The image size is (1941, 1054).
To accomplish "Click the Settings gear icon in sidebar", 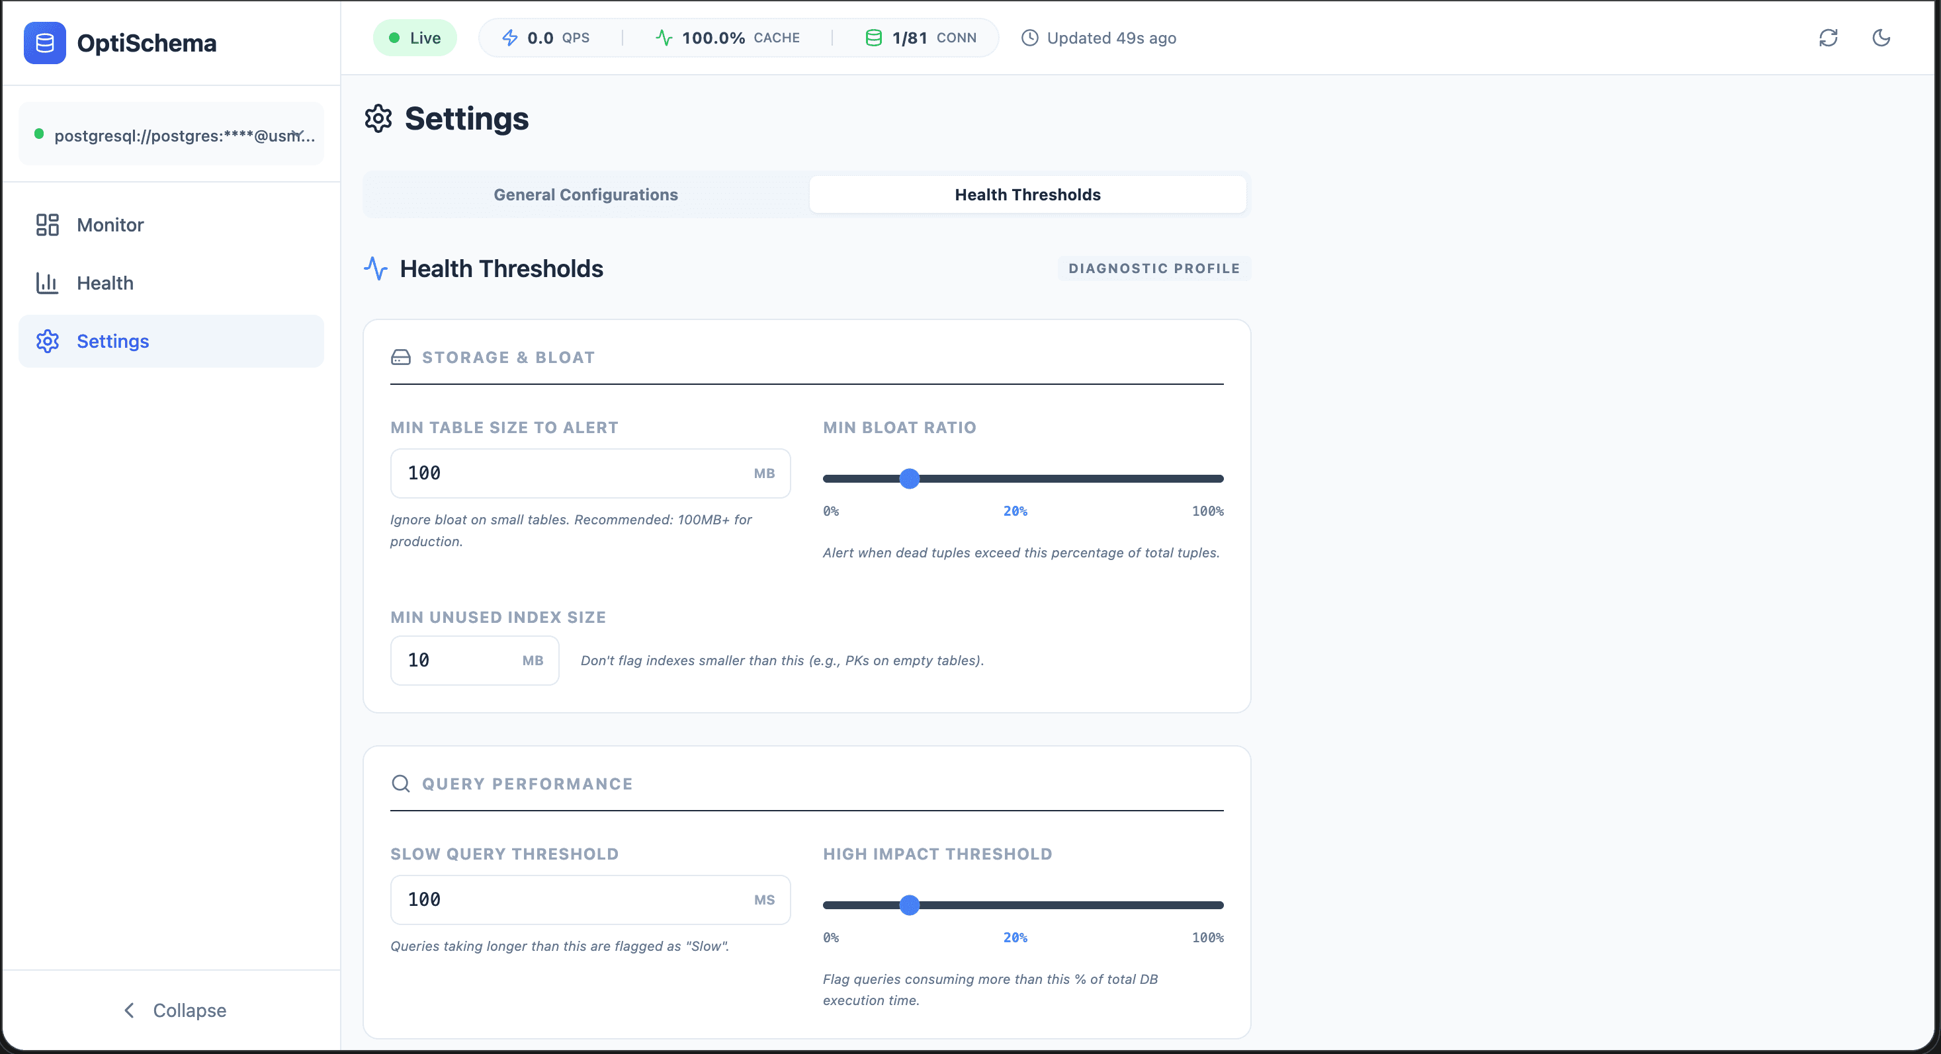I will coord(48,341).
